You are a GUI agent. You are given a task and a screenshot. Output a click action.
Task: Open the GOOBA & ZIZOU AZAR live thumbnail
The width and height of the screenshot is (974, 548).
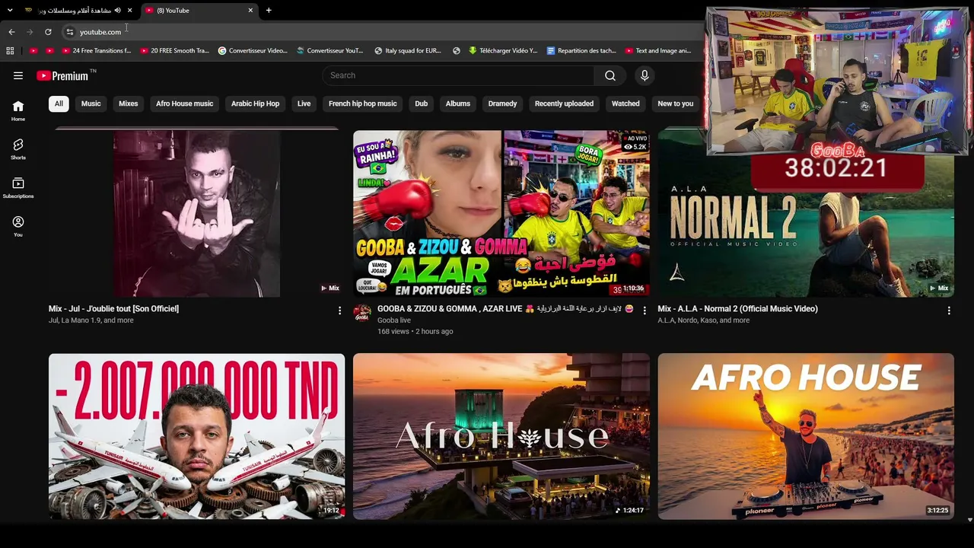501,214
